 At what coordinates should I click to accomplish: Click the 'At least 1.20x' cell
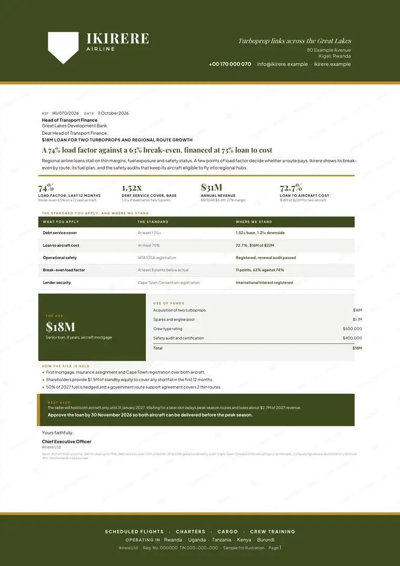tap(149, 233)
